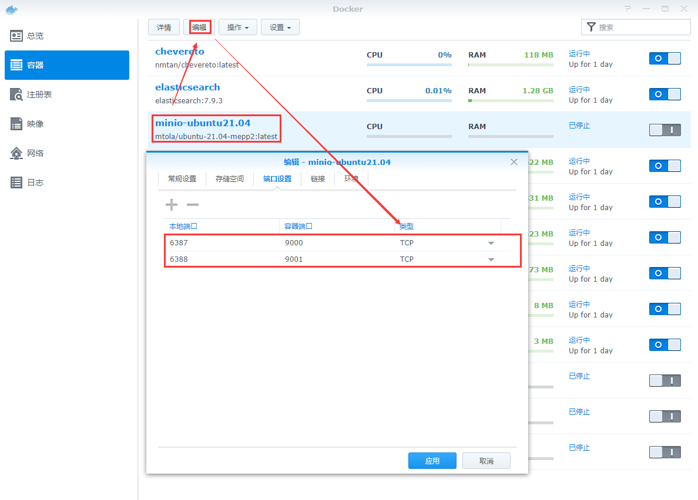Screen dimensions: 698x500
Task: Click the 0.01% CPU value
Action: [438, 90]
